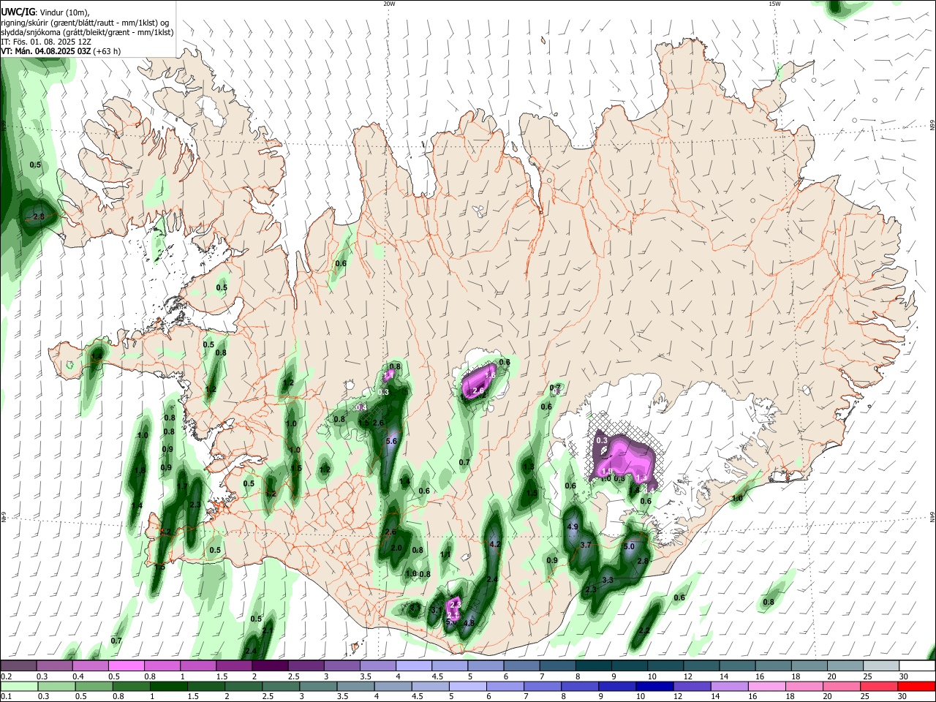Click the "(+63 h)" forecast offset text
936x702 pixels.
tap(107, 51)
